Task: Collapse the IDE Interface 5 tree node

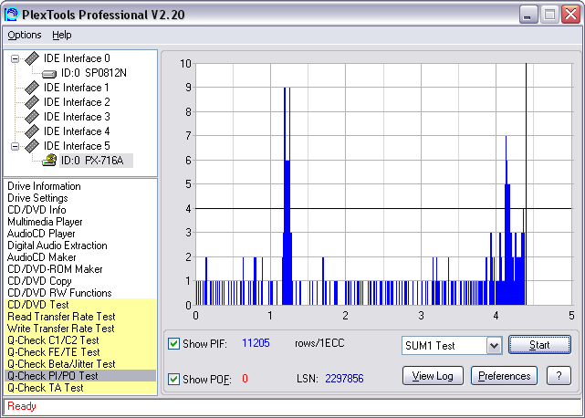Action: click(15, 146)
